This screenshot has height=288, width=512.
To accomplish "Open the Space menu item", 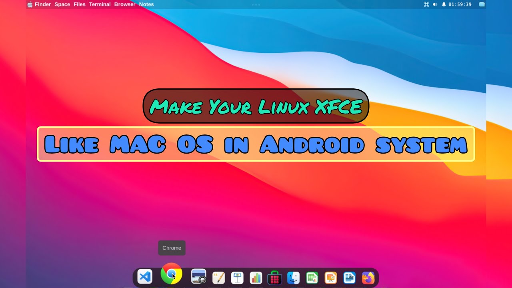I will click(x=62, y=4).
